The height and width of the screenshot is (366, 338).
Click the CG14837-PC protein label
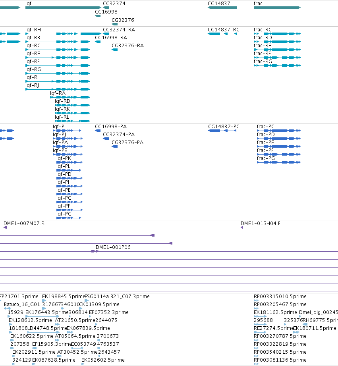[224, 127]
